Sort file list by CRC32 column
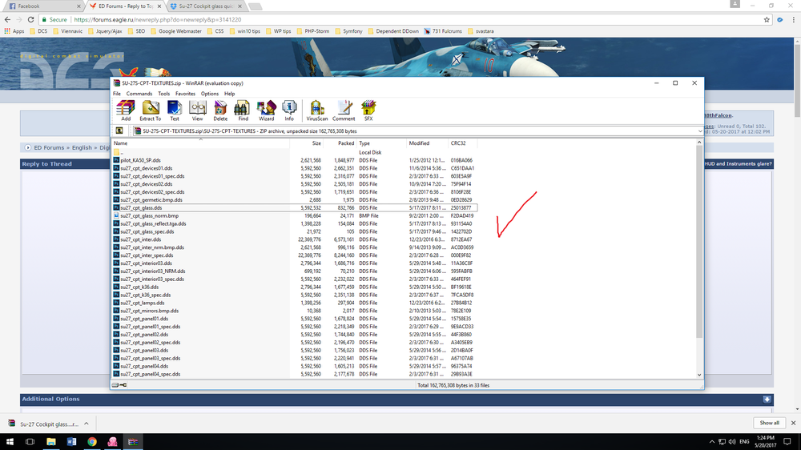Screen dimensions: 801x450 463,143
